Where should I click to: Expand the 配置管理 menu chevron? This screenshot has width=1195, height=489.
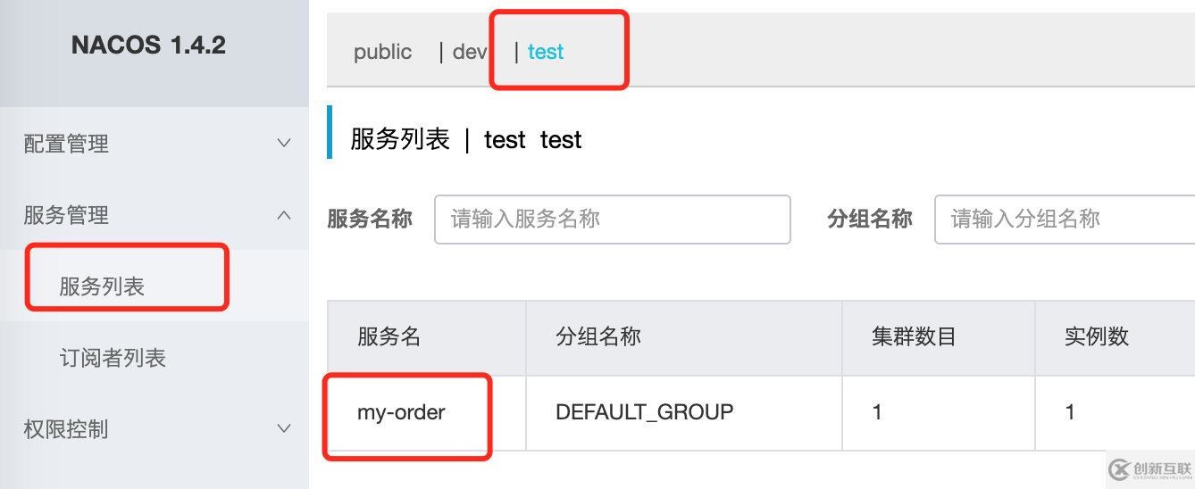(x=284, y=143)
